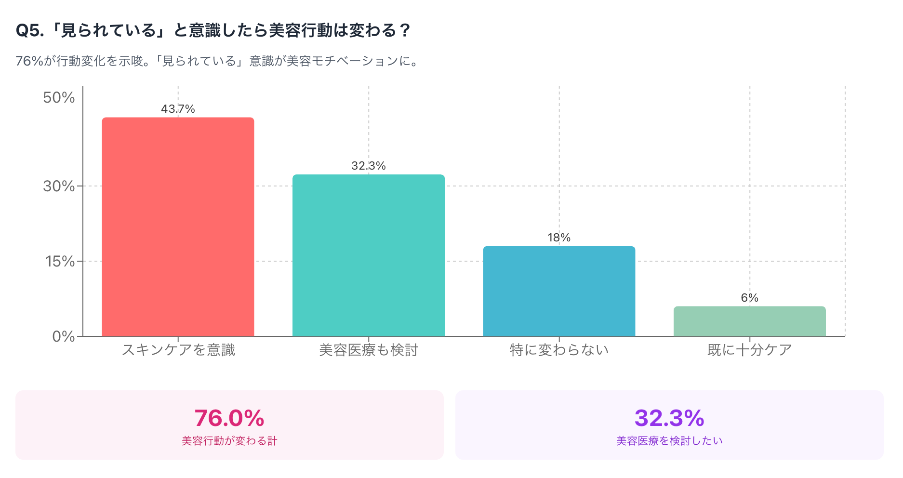Click the 18% bar value label

[559, 238]
